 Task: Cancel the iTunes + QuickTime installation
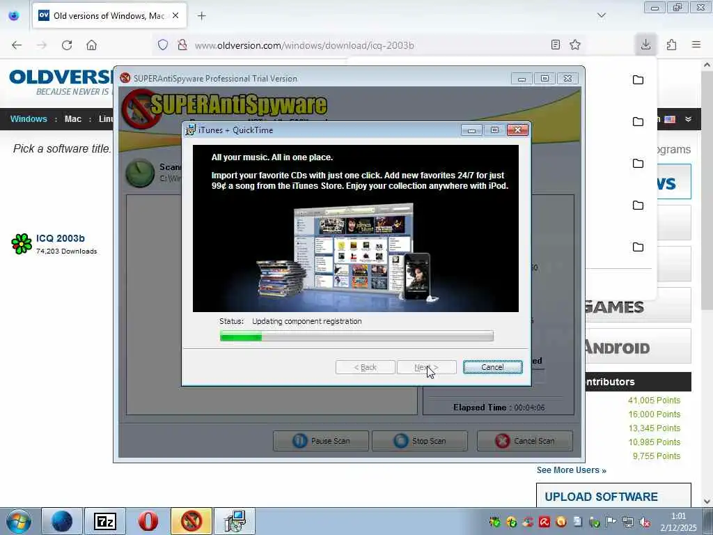tap(492, 367)
